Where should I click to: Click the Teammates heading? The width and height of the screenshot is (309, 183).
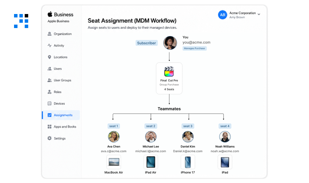click(x=169, y=109)
